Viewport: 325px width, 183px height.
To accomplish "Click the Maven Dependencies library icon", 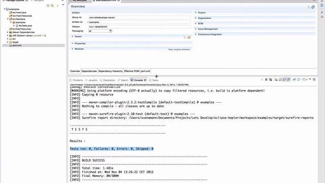I will 11,33.
